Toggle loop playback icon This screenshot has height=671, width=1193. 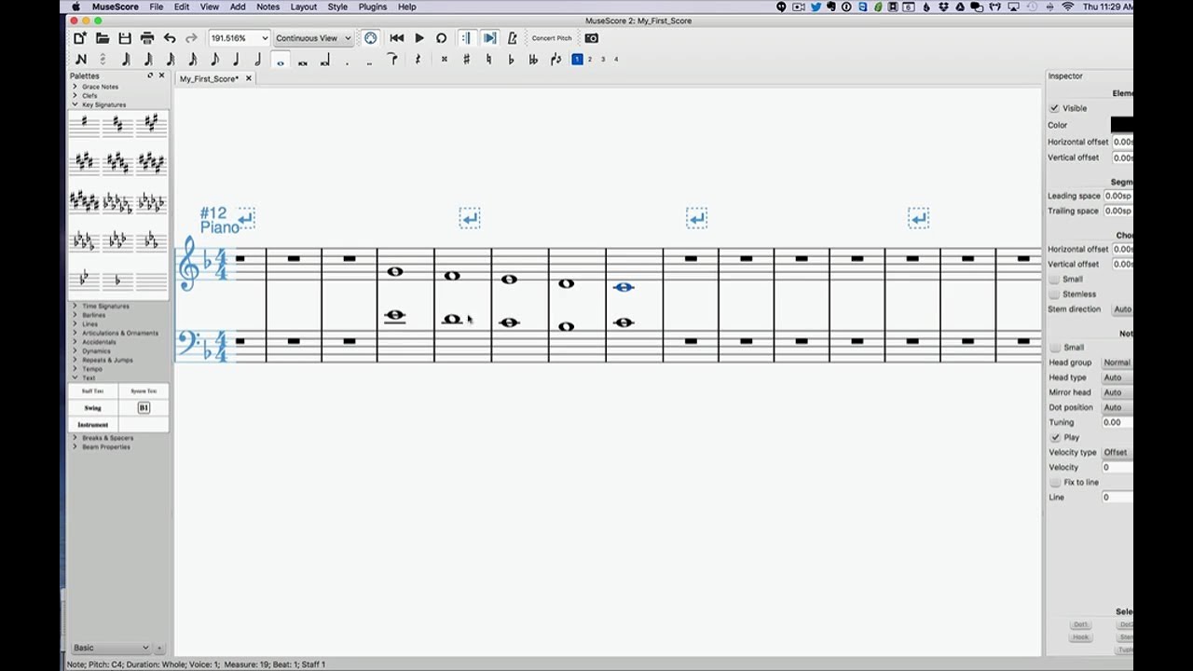tap(442, 38)
